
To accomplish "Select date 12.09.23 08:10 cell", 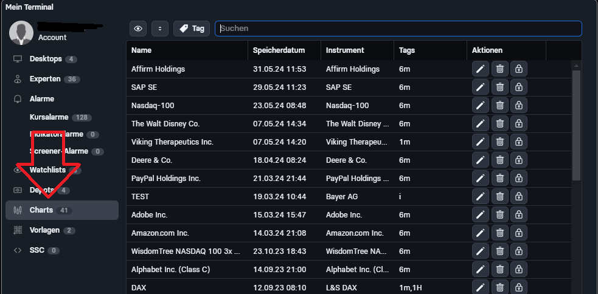I will click(280, 287).
